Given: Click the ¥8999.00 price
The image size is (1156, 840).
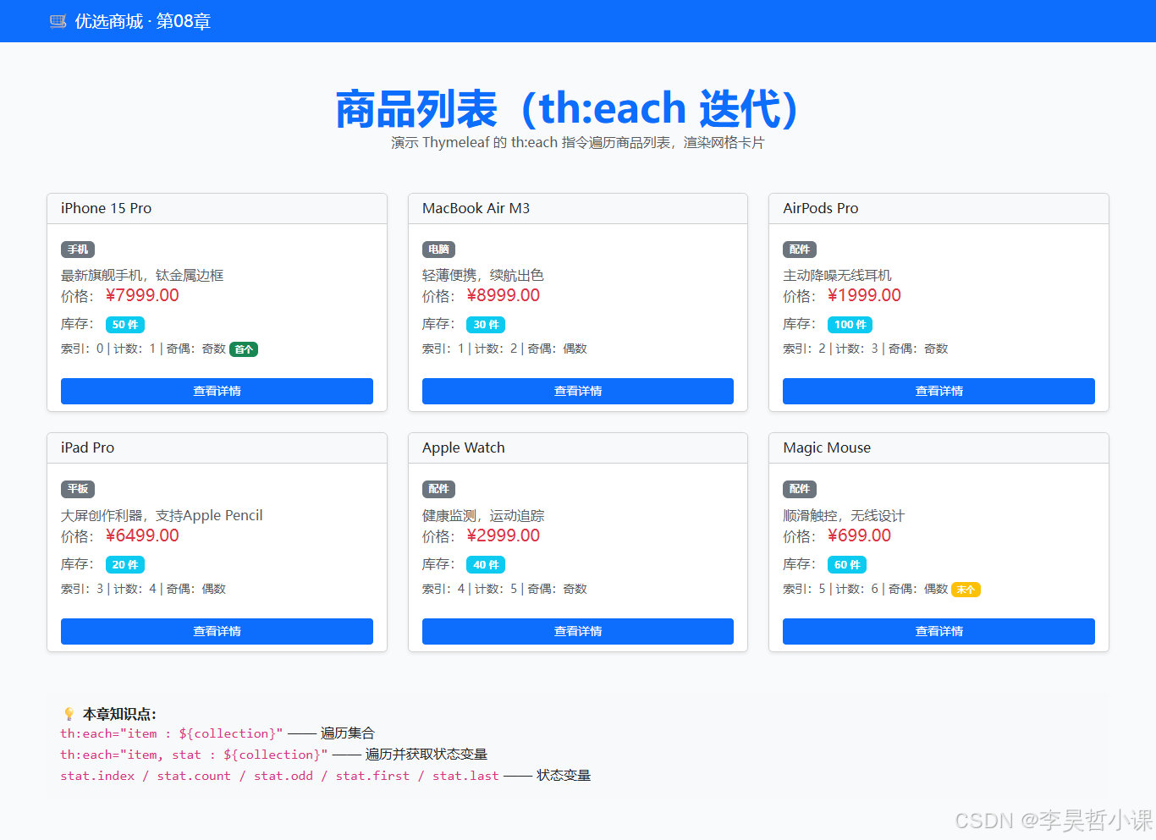Looking at the screenshot, I should (504, 295).
